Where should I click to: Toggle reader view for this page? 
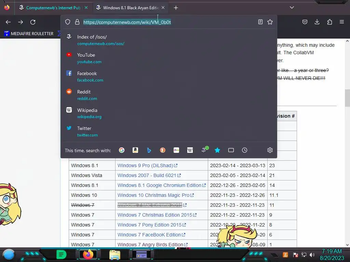click(260, 22)
